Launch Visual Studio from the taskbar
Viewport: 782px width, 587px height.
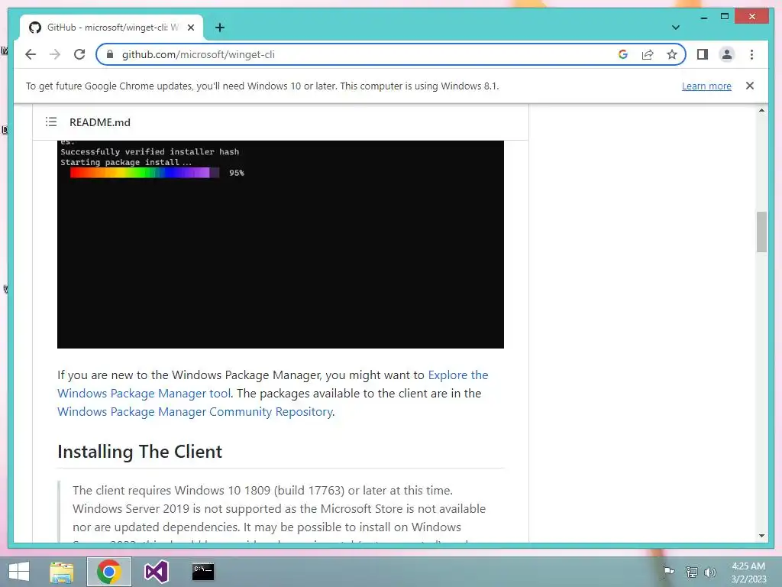point(156,572)
